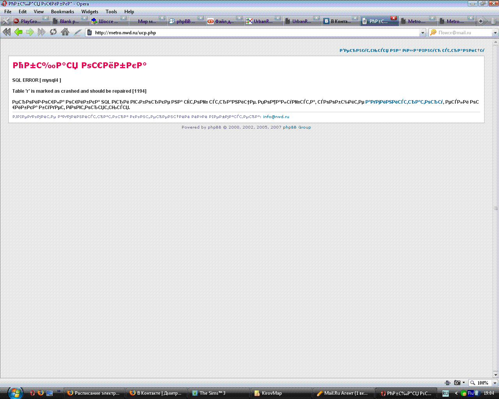Viewport: 499px width, 399px height.
Task: Close the active error page tab
Action: [394, 18]
